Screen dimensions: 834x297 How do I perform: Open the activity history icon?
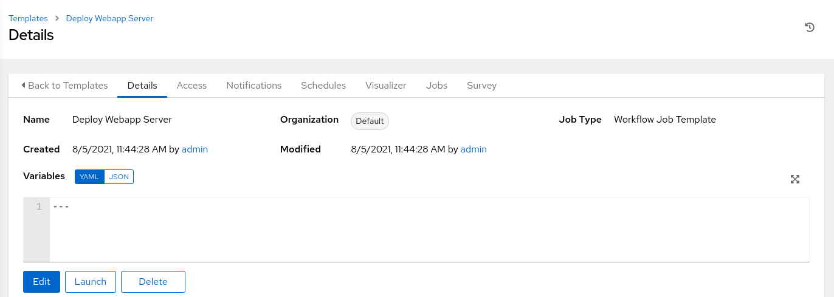[809, 27]
